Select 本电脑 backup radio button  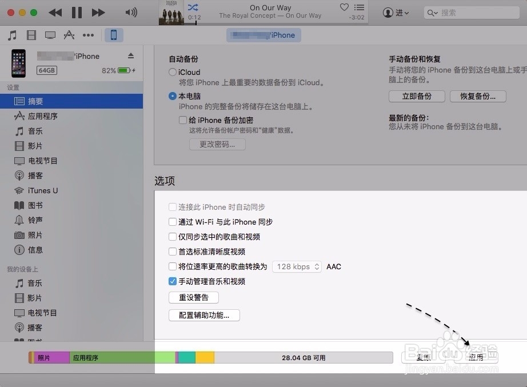[x=173, y=96]
